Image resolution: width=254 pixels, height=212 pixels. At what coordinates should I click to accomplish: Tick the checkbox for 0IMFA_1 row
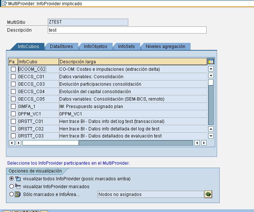coord(13,107)
